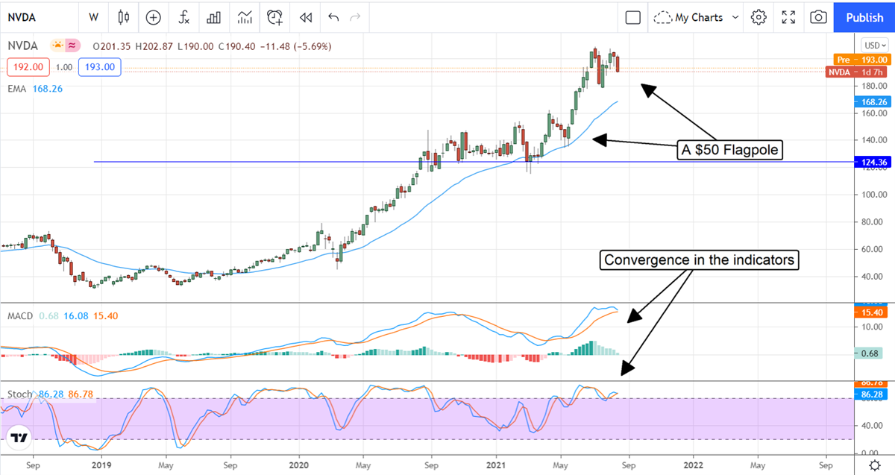895x475 pixels.
Task: Select the 'Convergence in the indicators' annotation
Action: 698,259
